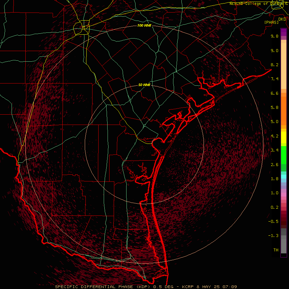Select the 1.8 scale value
The width and height of the screenshot is (289, 289).
275,179
